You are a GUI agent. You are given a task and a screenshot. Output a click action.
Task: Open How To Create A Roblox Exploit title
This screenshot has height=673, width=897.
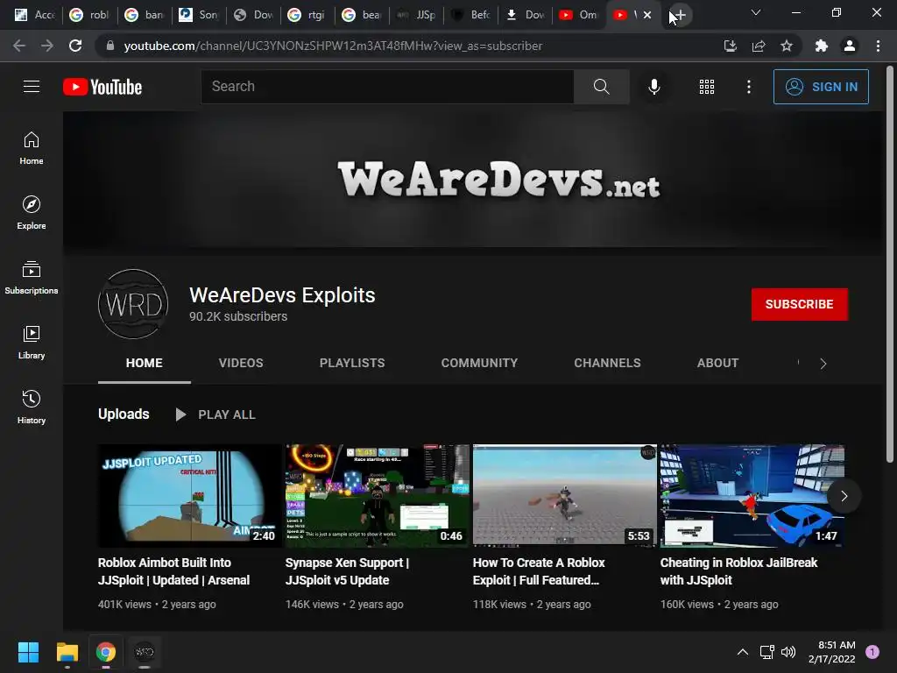coord(539,571)
